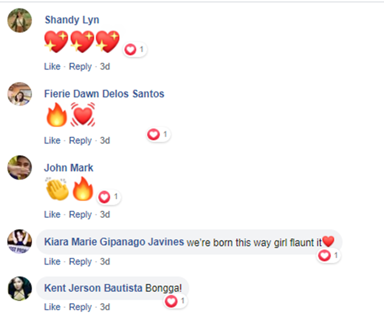The width and height of the screenshot is (384, 317).
Task: Like John Mark's clapping fire comment
Action: pyautogui.click(x=52, y=215)
